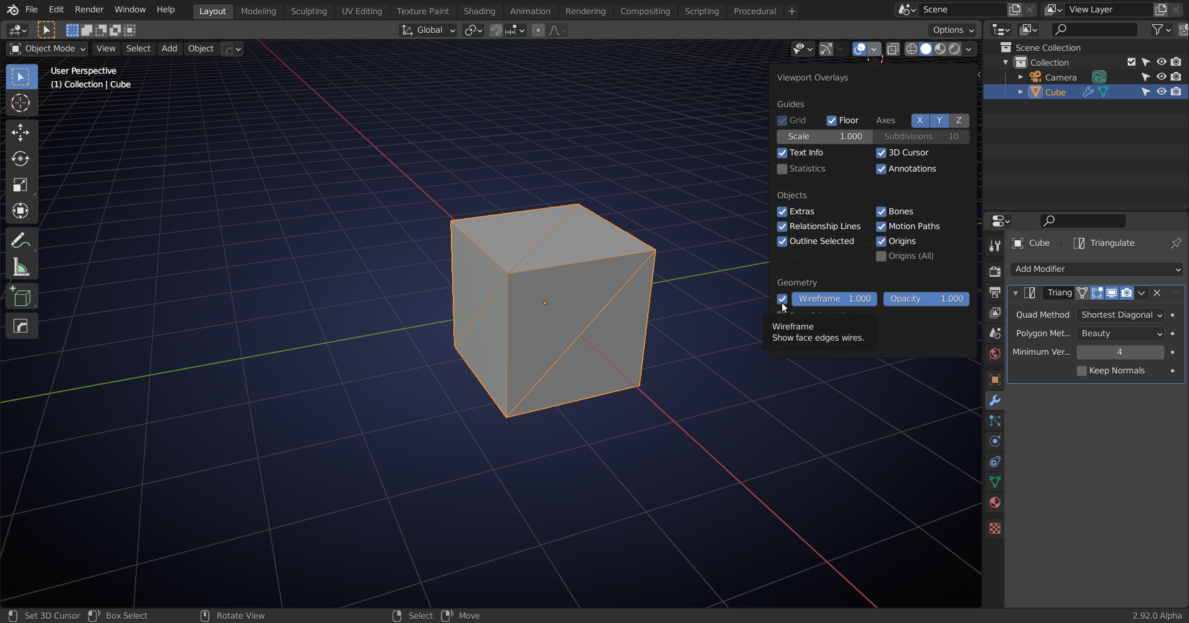Select the Add Cube tool
Image resolution: width=1189 pixels, height=623 pixels.
(x=21, y=297)
